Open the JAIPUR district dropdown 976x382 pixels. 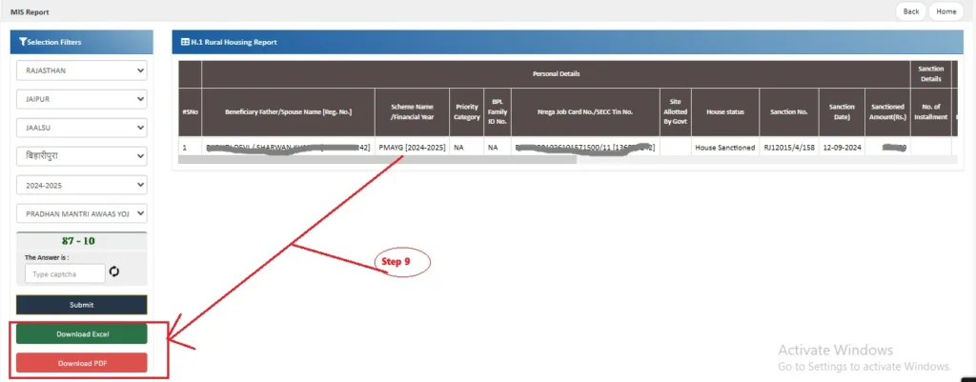[82, 99]
